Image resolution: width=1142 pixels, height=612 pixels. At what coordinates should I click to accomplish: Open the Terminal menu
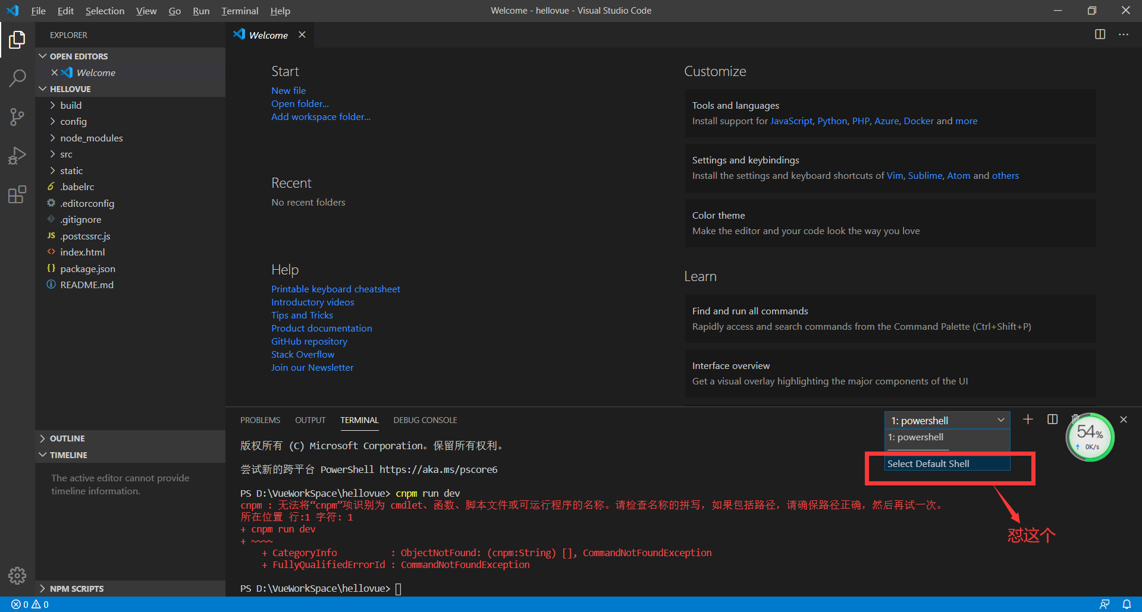pyautogui.click(x=240, y=11)
